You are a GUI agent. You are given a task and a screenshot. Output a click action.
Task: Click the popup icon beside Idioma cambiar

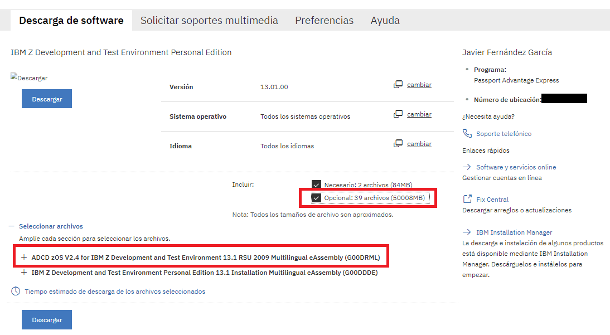click(398, 144)
